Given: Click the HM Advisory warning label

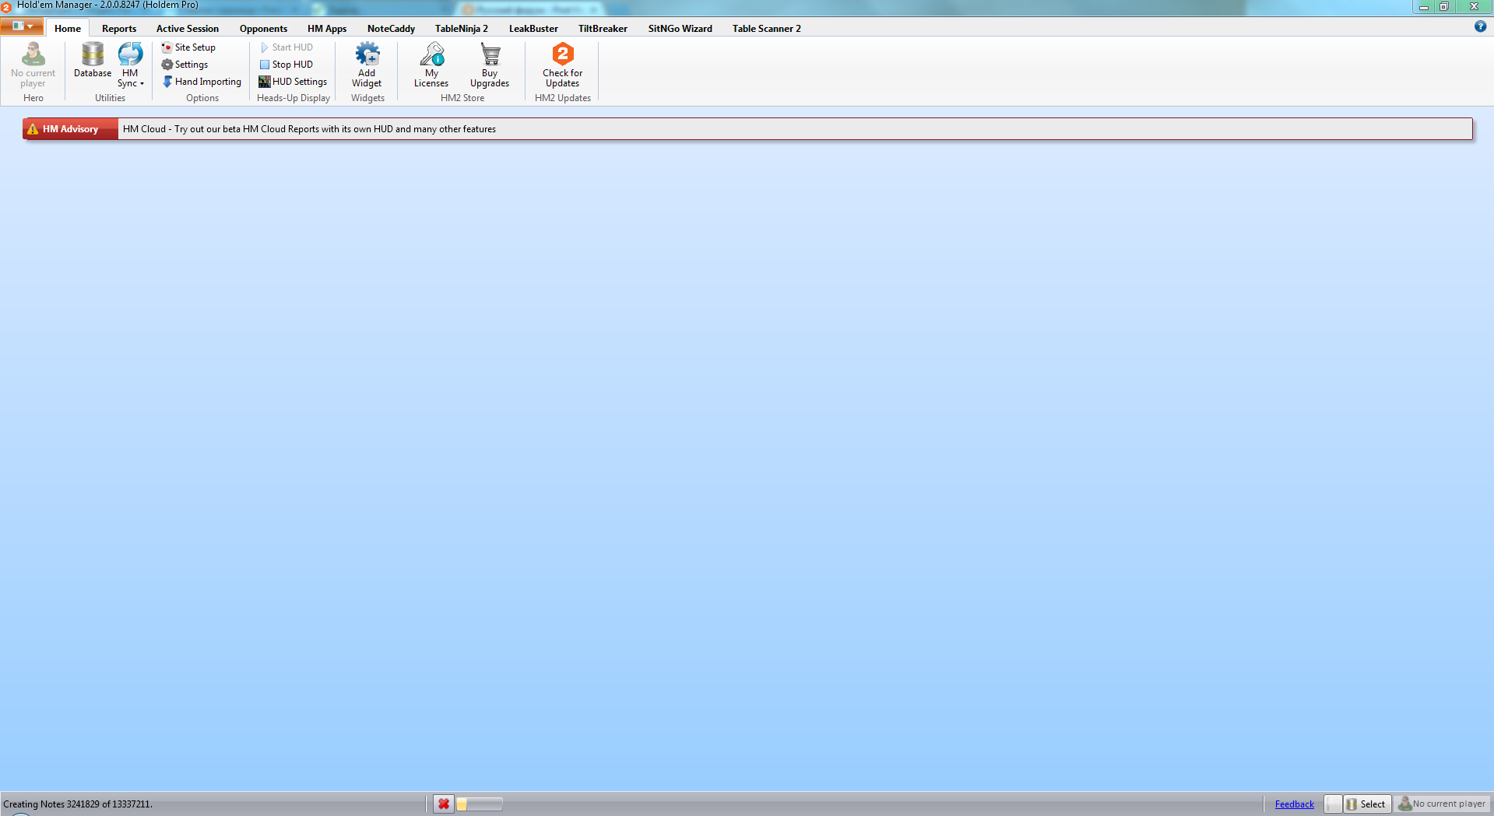Looking at the screenshot, I should 70,129.
